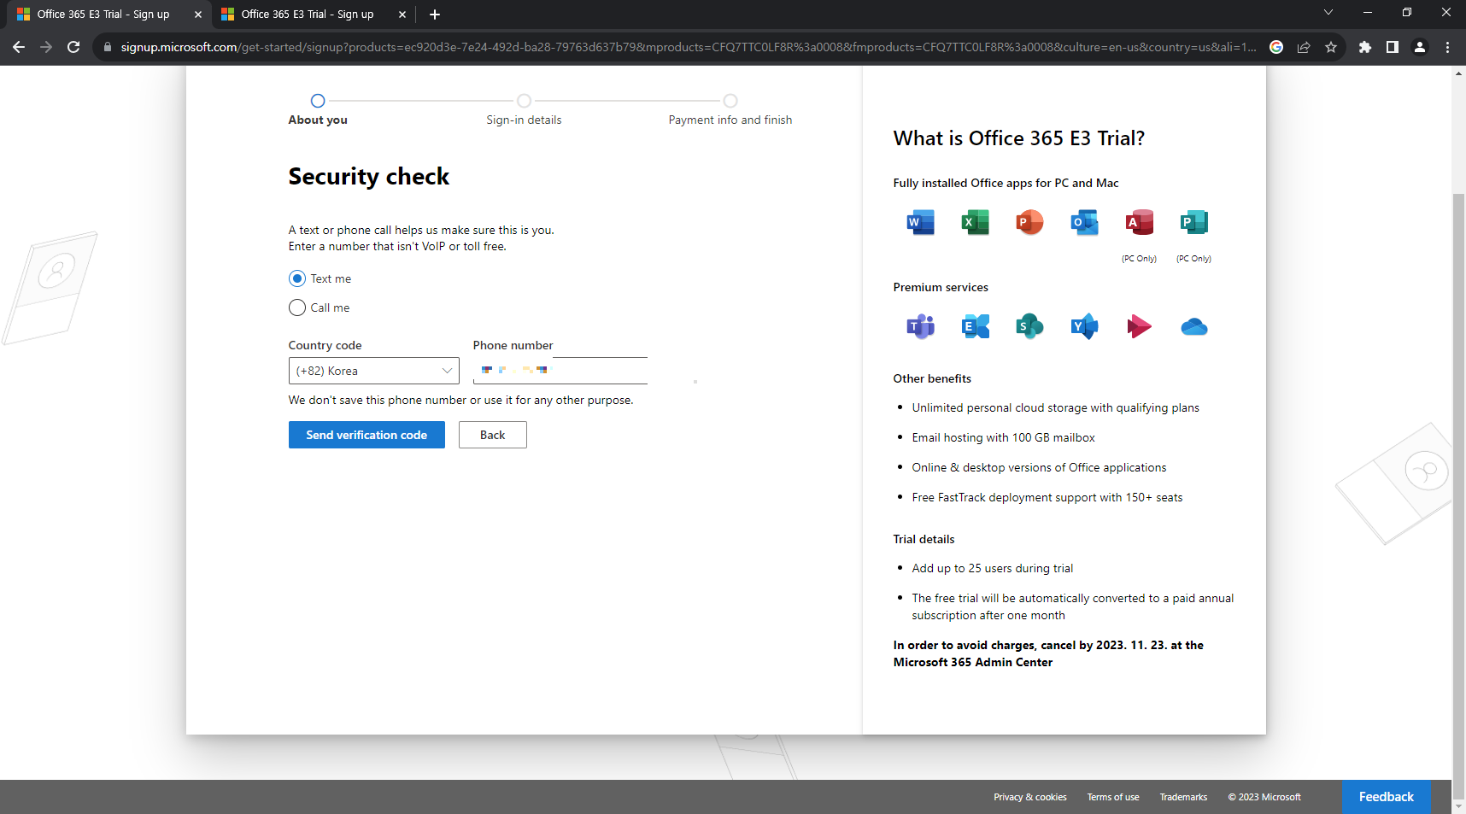Open Trademarks footer link

coord(1183,797)
